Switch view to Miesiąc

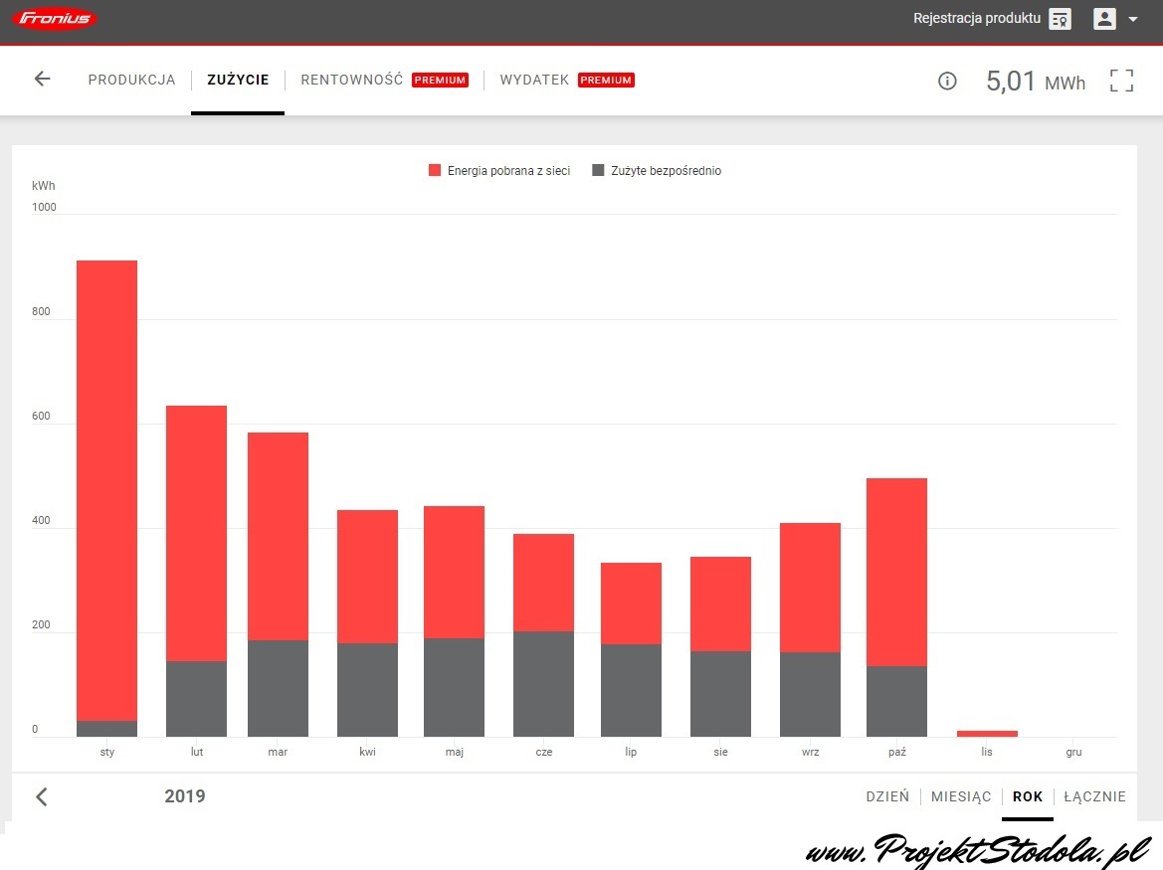click(x=961, y=796)
